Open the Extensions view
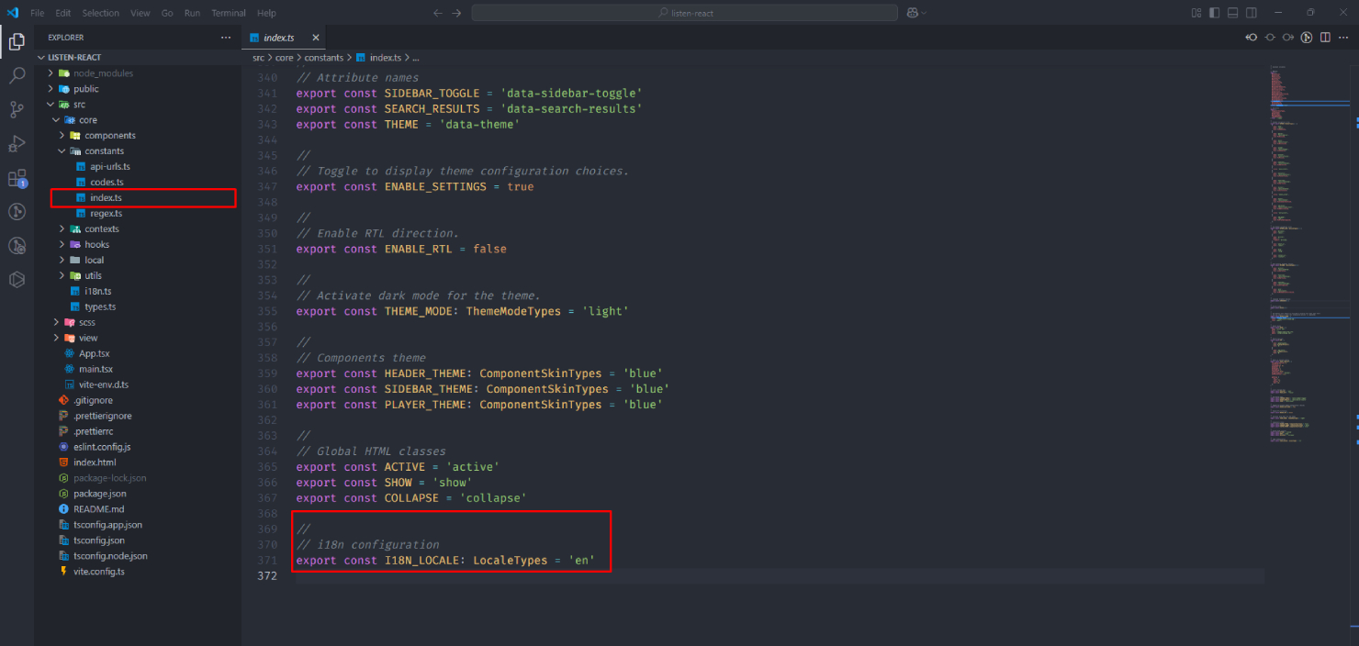1359x646 pixels. (x=17, y=178)
